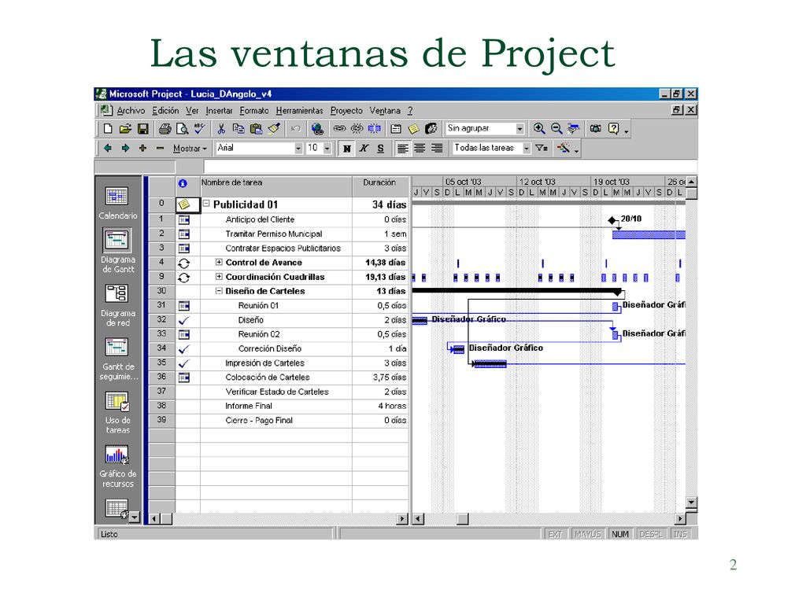Viewport: 806px width, 604px height.
Task: Open print preview
Action: point(182,129)
